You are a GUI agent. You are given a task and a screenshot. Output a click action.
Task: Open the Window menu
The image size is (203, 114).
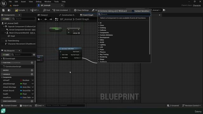(x=48, y=2)
